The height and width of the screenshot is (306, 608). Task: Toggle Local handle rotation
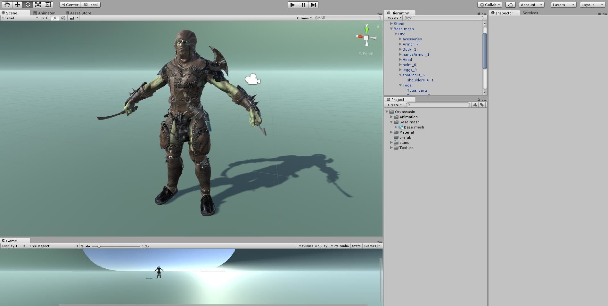91,5
